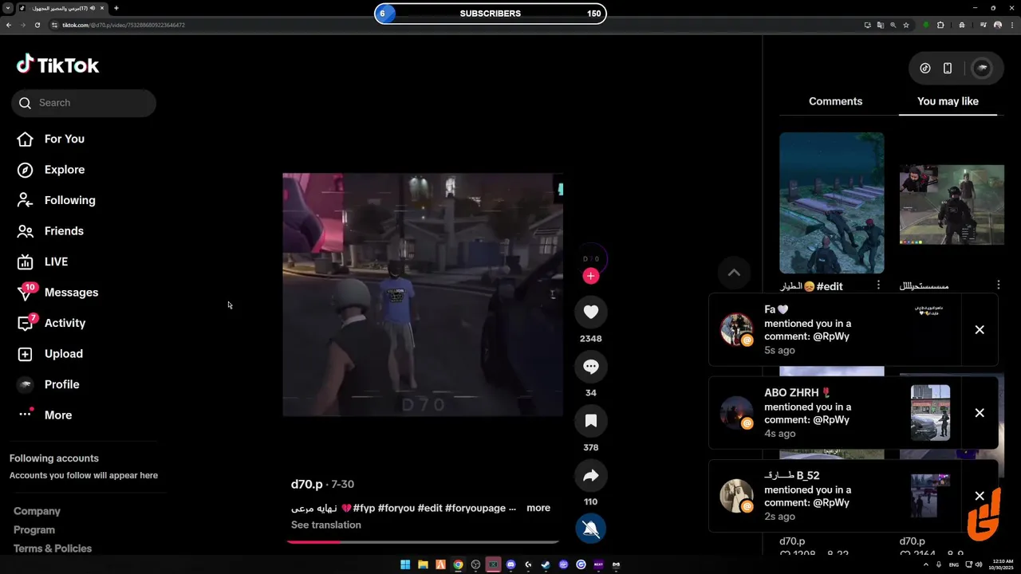Switch to the Comments tab

pyautogui.click(x=835, y=101)
